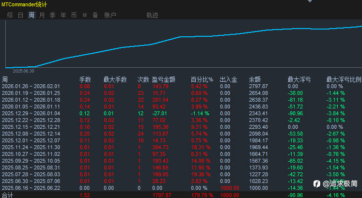Click the MTCommander统计 window title
Viewport: 362px width, 198px height.
24,4
